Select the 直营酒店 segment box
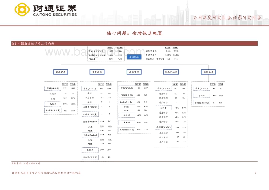The height and width of the screenshot is (190, 269). (x=97, y=72)
